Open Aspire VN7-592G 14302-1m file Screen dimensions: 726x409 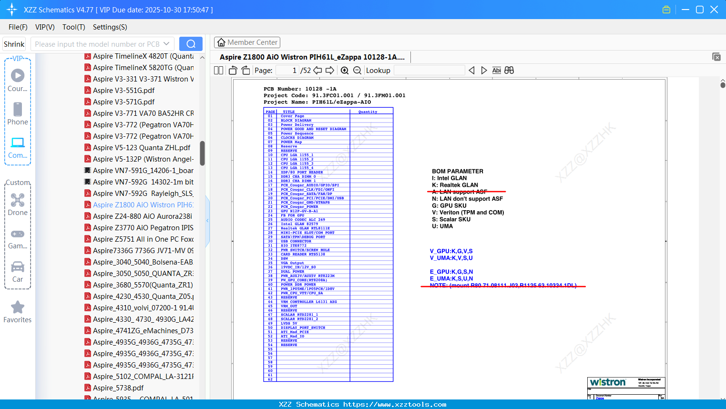[139, 182]
